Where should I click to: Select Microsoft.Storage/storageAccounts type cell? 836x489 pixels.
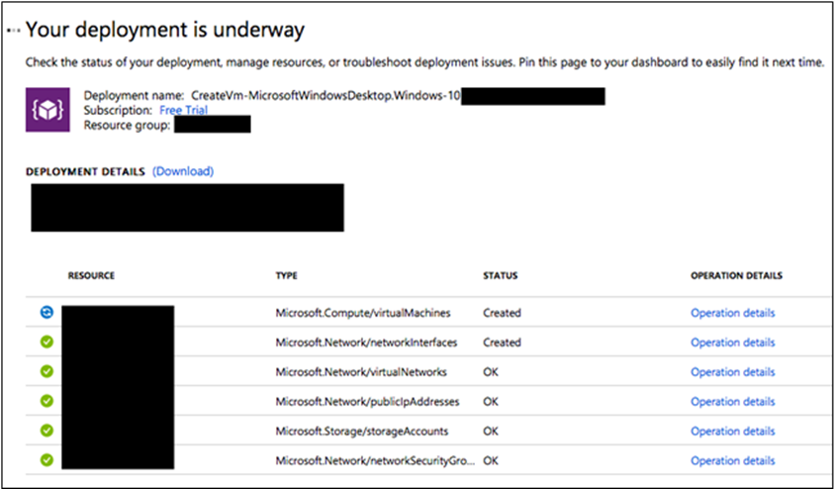pyautogui.click(x=361, y=431)
